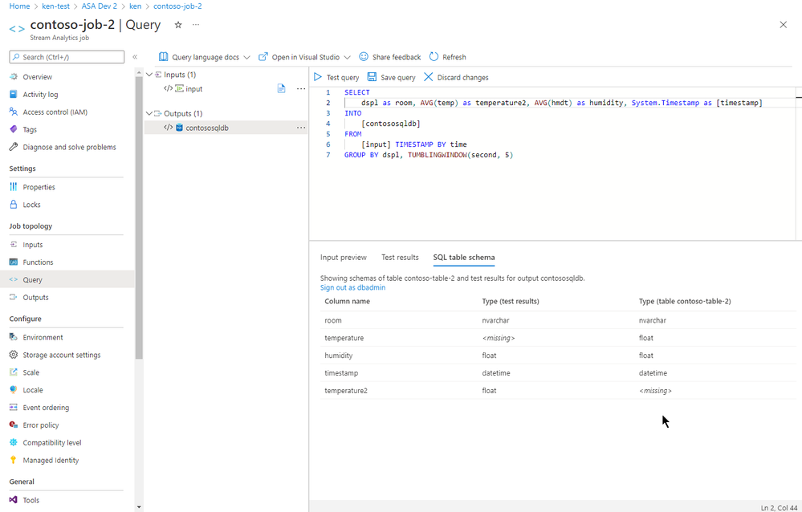Screen dimensions: 802x512
Task: Click the Type (table contoso-table-2) header
Action: [685, 301]
